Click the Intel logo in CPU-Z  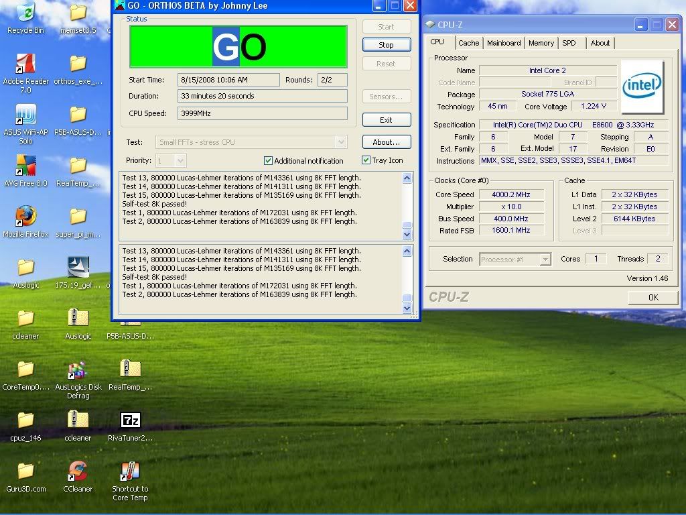642,85
